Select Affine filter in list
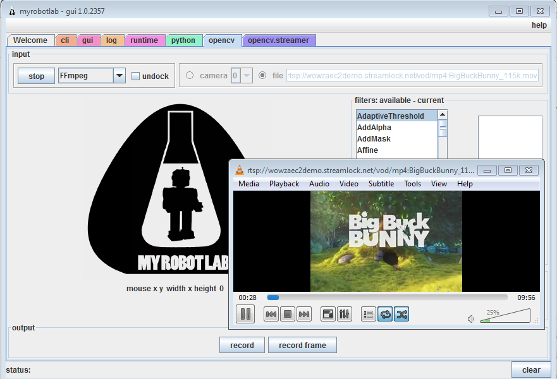 click(x=397, y=150)
